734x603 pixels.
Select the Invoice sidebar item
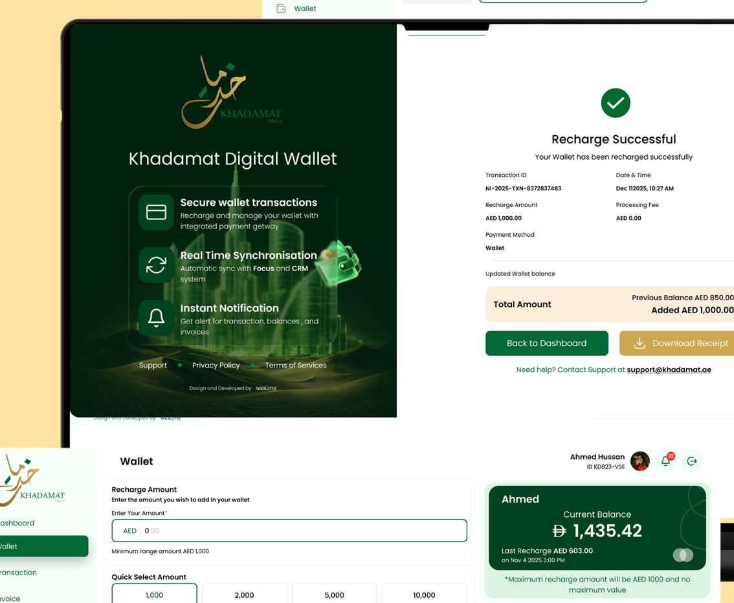click(x=10, y=598)
